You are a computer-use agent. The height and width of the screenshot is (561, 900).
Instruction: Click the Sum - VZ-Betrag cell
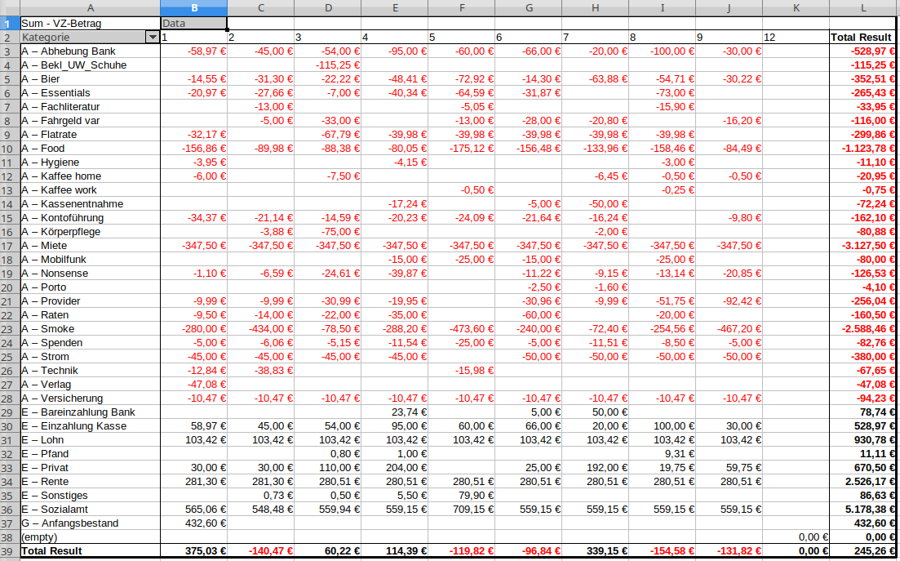(x=90, y=24)
